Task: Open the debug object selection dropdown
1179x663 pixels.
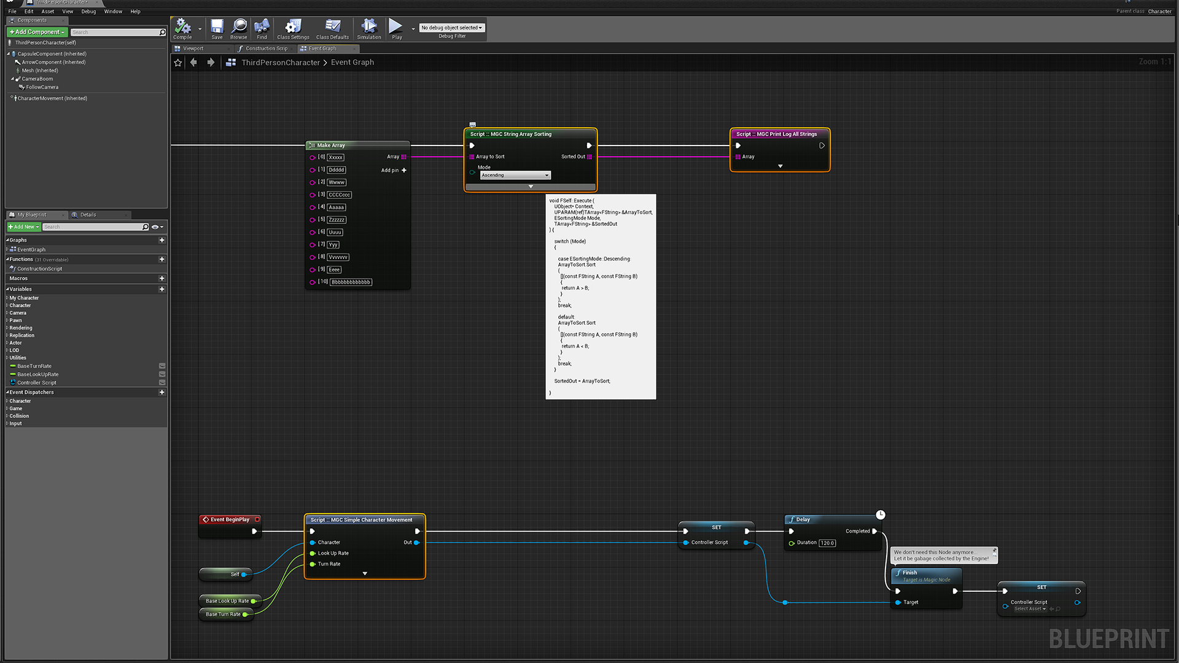Action: coord(452,28)
